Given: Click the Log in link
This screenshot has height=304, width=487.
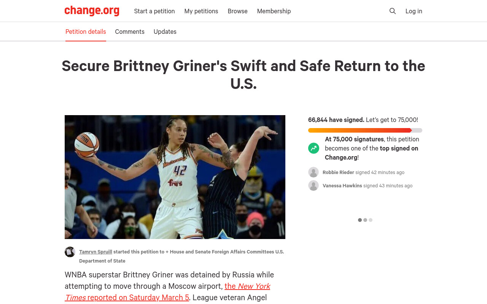Looking at the screenshot, I should pos(414,11).
